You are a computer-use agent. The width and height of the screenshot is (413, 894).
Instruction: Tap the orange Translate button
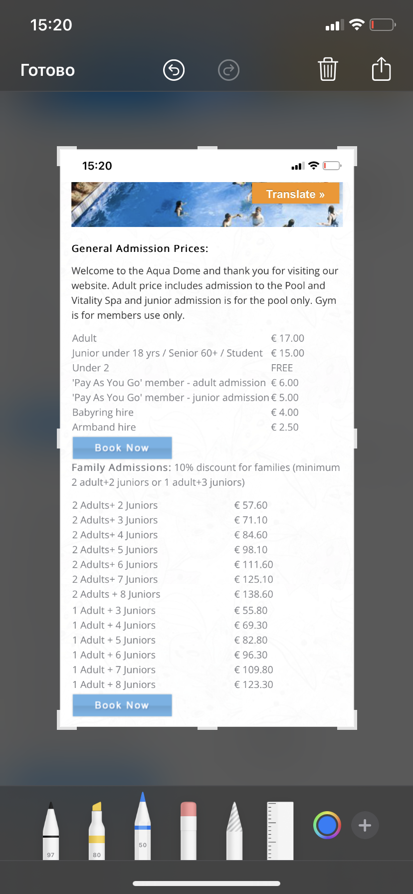coord(295,194)
